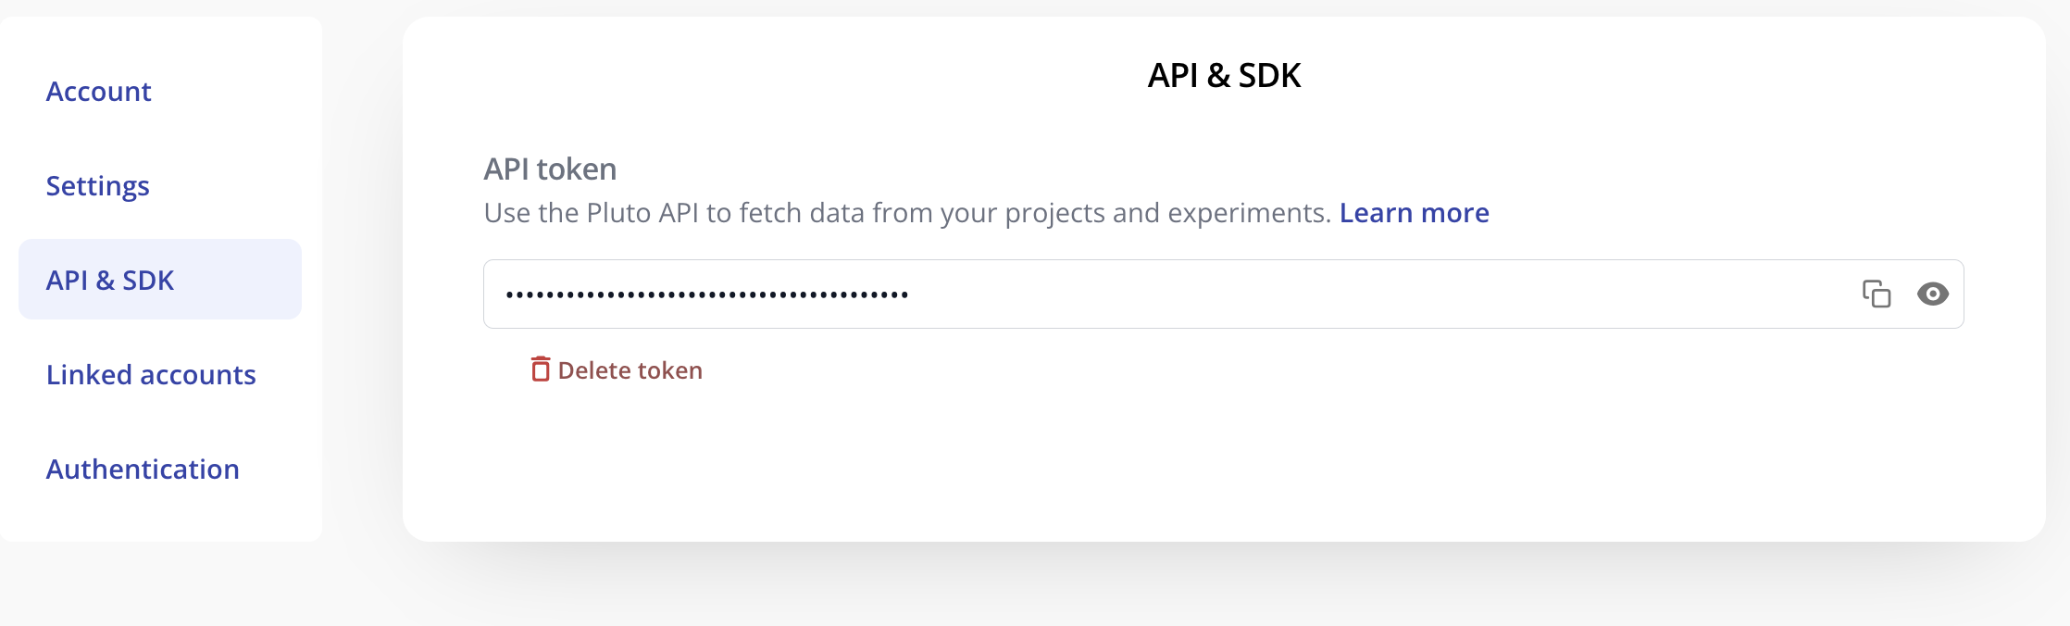The width and height of the screenshot is (2070, 626).
Task: Click inside the API token input field
Action: point(1296,294)
